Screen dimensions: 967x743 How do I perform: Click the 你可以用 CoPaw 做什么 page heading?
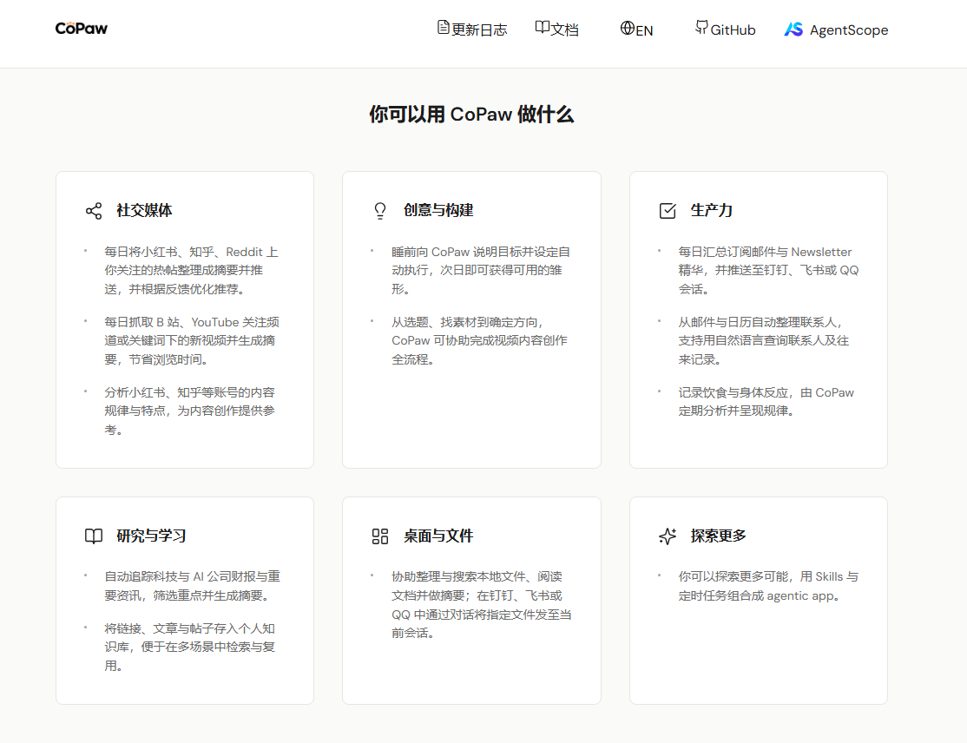click(471, 115)
